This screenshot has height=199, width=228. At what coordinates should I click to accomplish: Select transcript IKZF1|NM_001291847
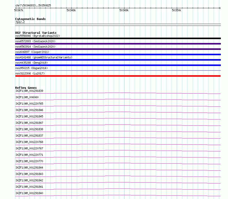(x=29, y=123)
